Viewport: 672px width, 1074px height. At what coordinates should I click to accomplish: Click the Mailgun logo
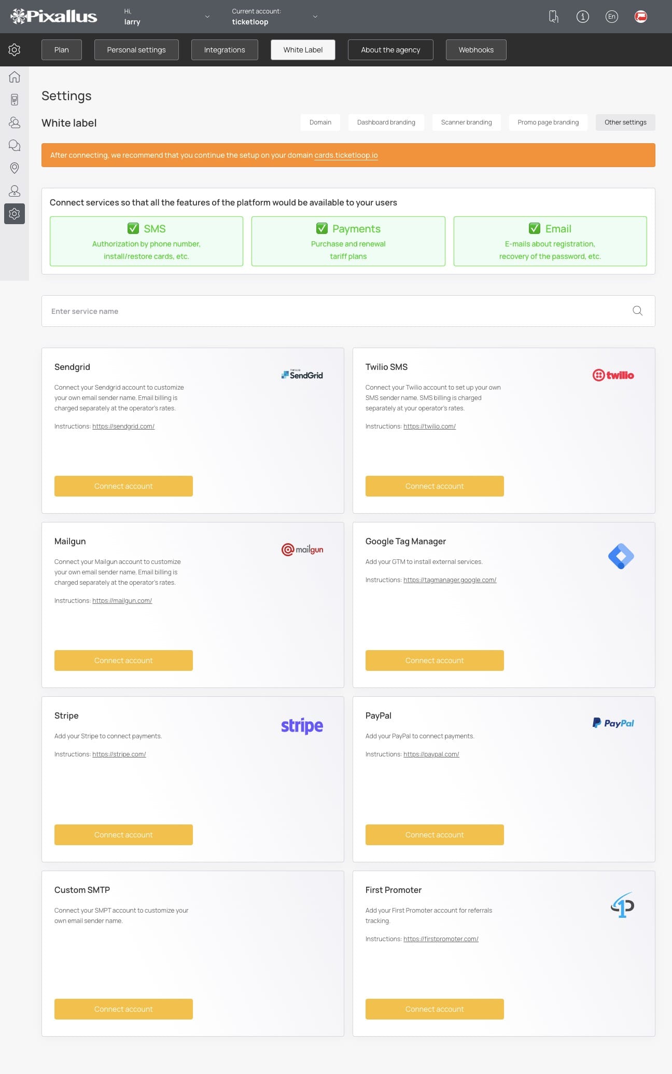(302, 549)
